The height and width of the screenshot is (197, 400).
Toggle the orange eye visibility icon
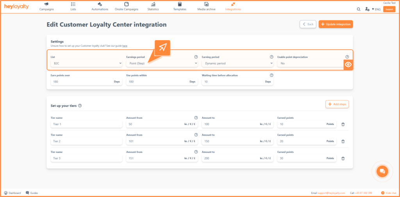point(348,64)
